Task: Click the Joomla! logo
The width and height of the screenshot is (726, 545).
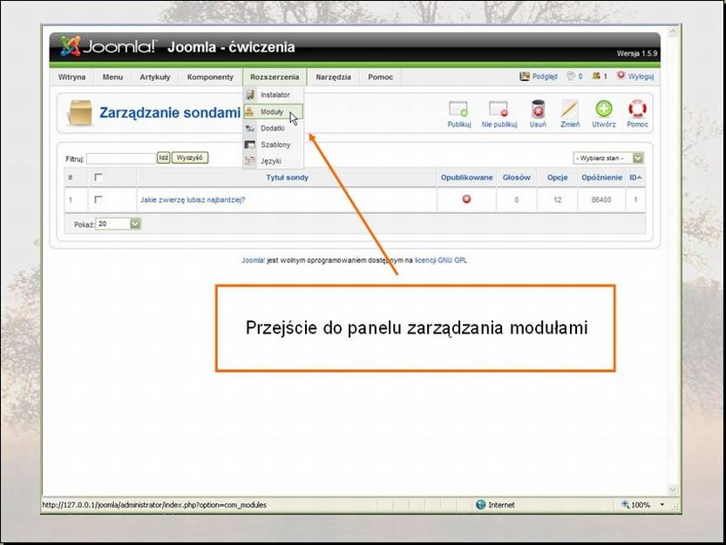Action: pos(108,46)
